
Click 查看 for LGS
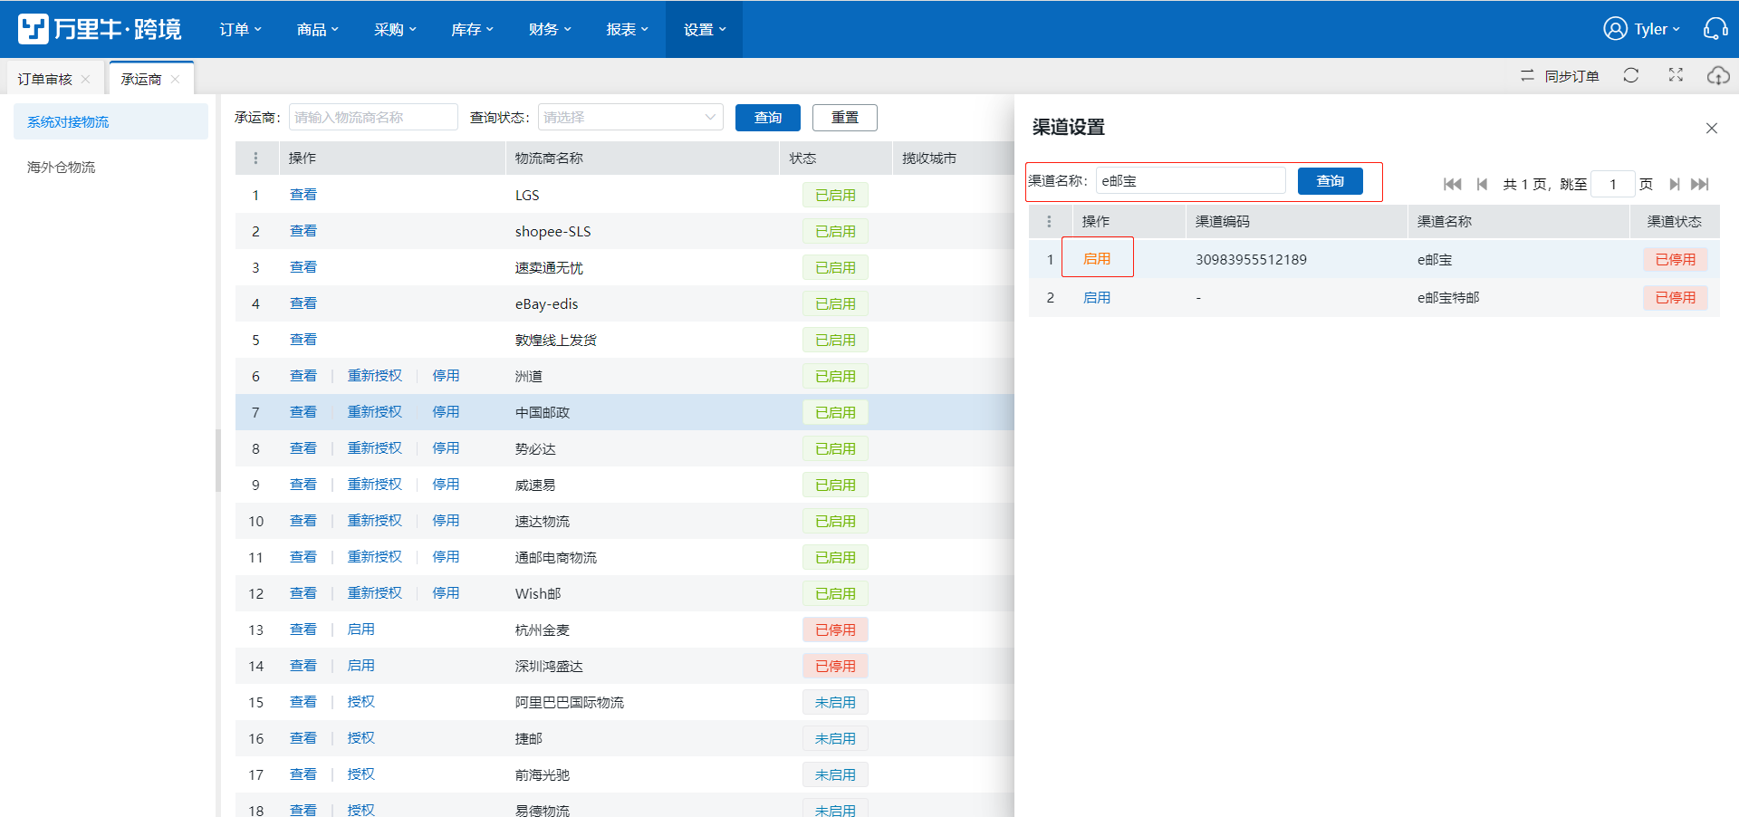303,195
